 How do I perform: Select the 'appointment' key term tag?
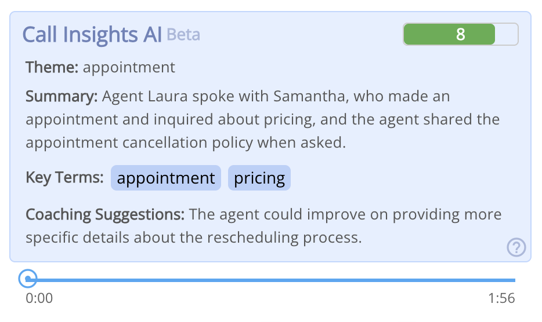click(166, 178)
